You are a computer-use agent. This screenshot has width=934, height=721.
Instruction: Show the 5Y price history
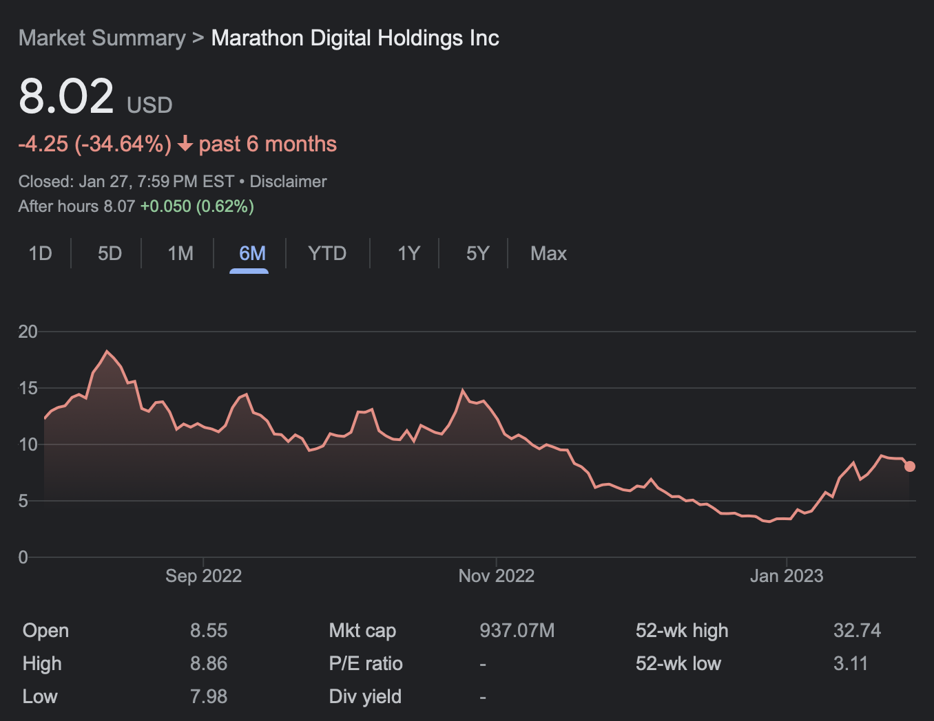[477, 254]
